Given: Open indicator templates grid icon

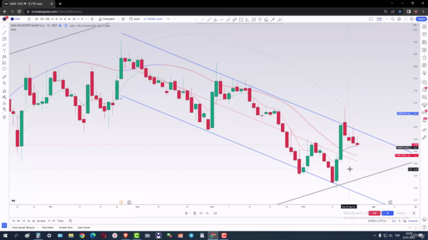Looking at the screenshot, I should [x=123, y=19].
